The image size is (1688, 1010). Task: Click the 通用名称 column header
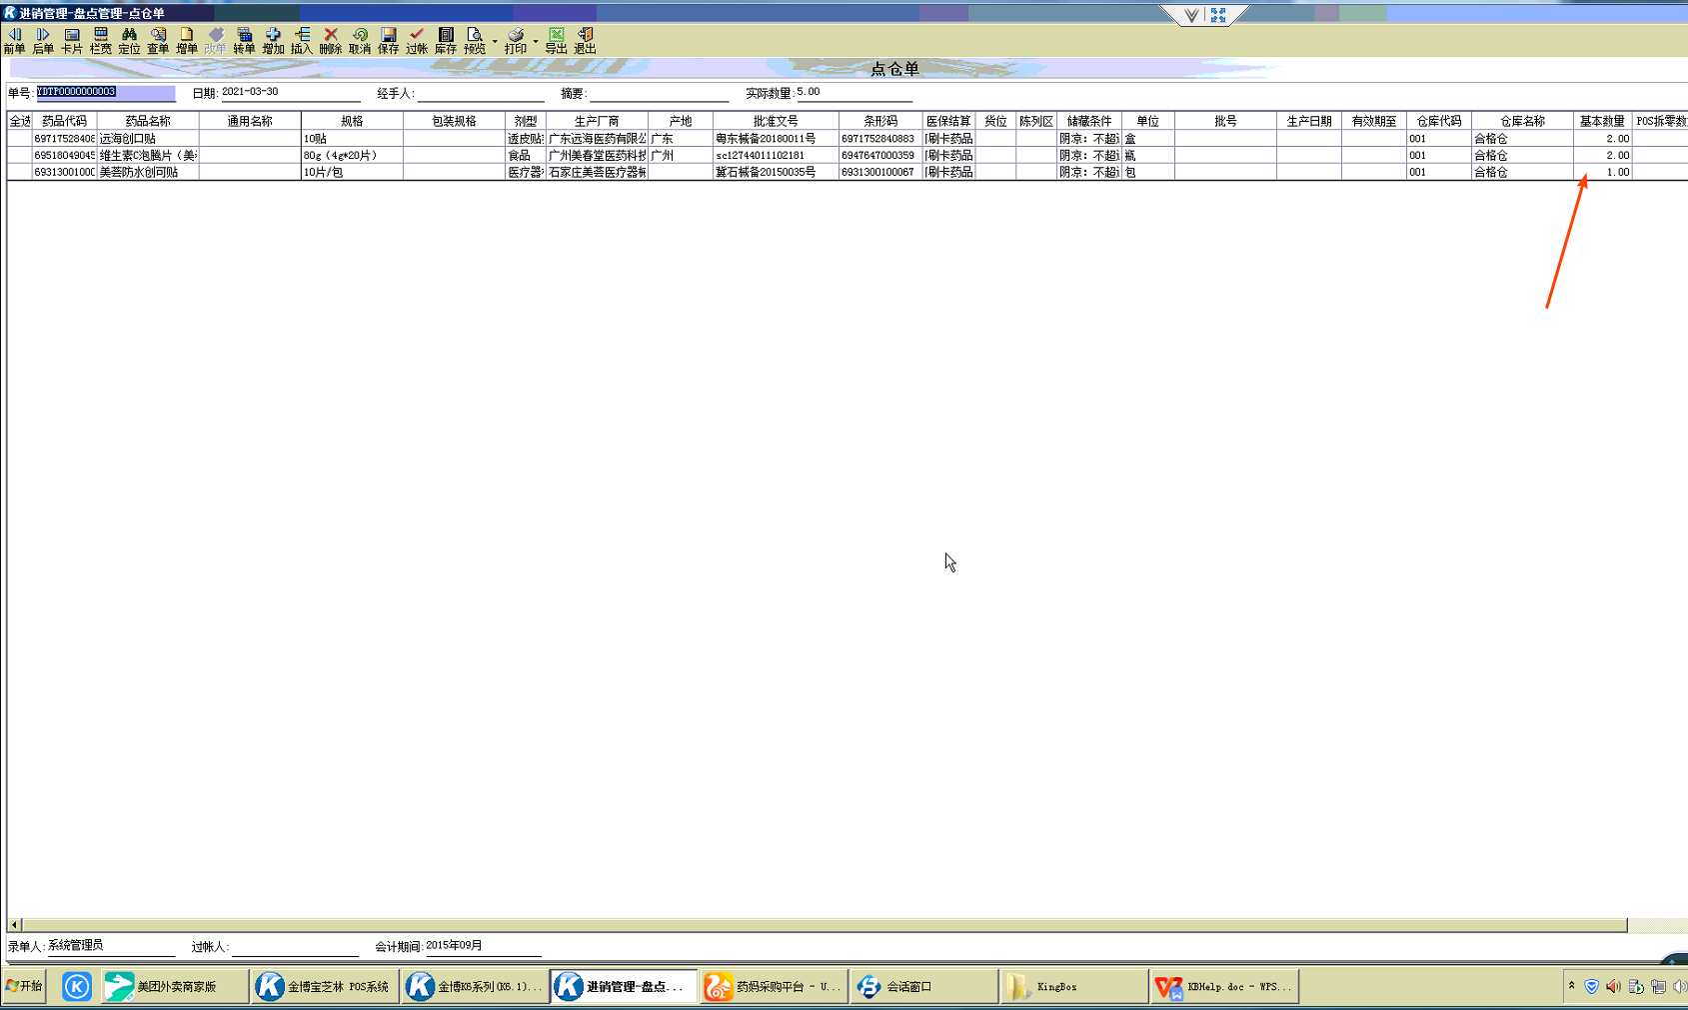coord(250,121)
